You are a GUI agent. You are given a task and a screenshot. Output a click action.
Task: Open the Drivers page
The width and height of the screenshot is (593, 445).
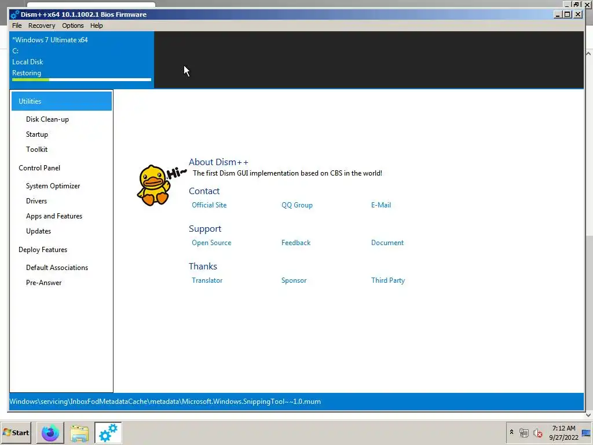(36, 201)
